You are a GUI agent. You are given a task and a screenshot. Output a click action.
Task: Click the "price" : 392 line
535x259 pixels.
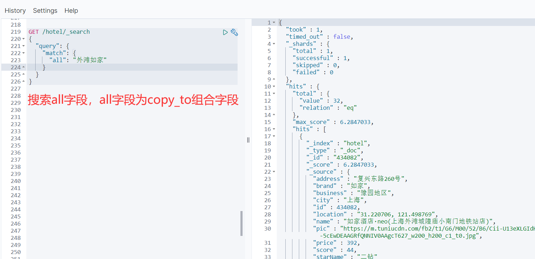[x=337, y=243]
